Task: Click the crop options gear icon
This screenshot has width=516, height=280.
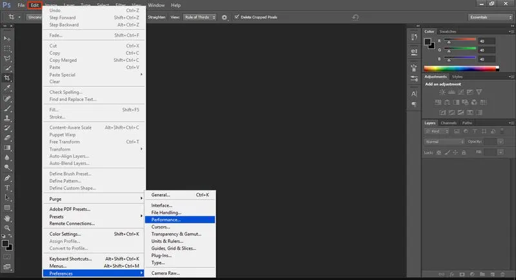Action: pyautogui.click(x=224, y=17)
